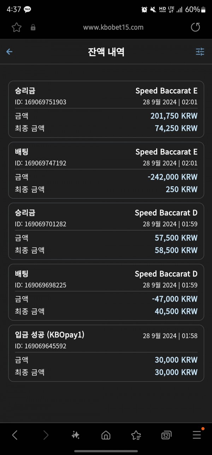Open the browser hamburger menu

[x=197, y=435]
